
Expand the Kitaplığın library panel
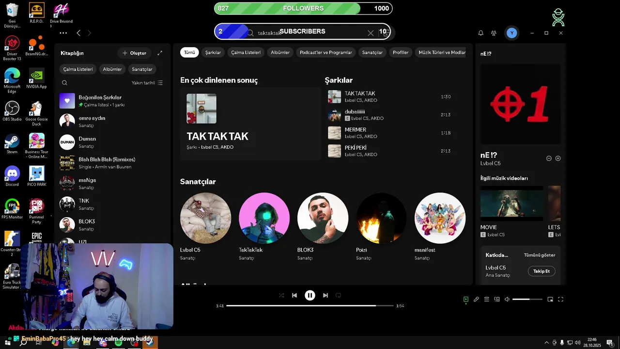pyautogui.click(x=160, y=53)
